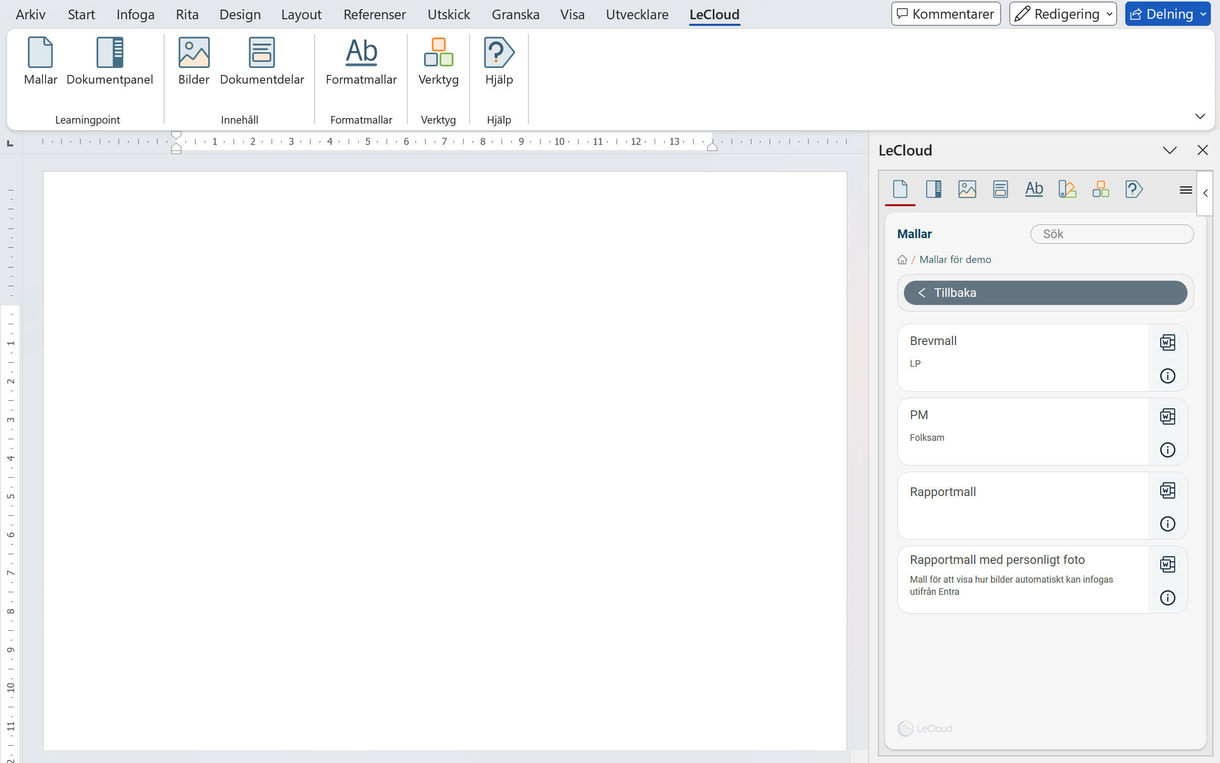Click the Ab styles icon in LeCloud panel
The height and width of the screenshot is (763, 1220).
pos(1034,189)
